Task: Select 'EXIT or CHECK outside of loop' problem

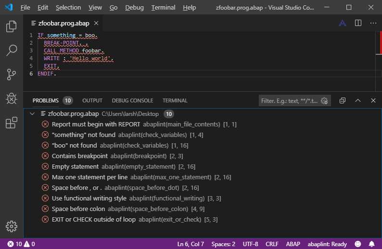Action: 203,220
